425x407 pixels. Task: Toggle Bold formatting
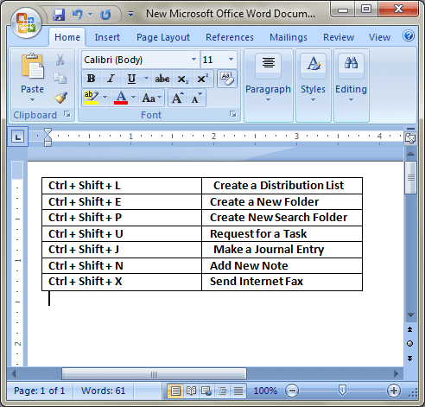click(92, 79)
